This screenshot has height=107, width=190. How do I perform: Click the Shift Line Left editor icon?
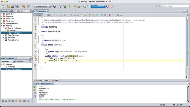pyautogui.click(x=101, y=15)
